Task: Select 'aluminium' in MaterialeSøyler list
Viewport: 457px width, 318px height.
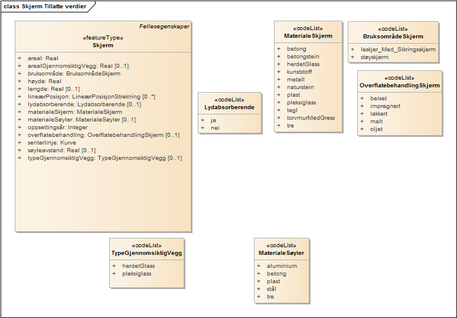Action: point(282,266)
